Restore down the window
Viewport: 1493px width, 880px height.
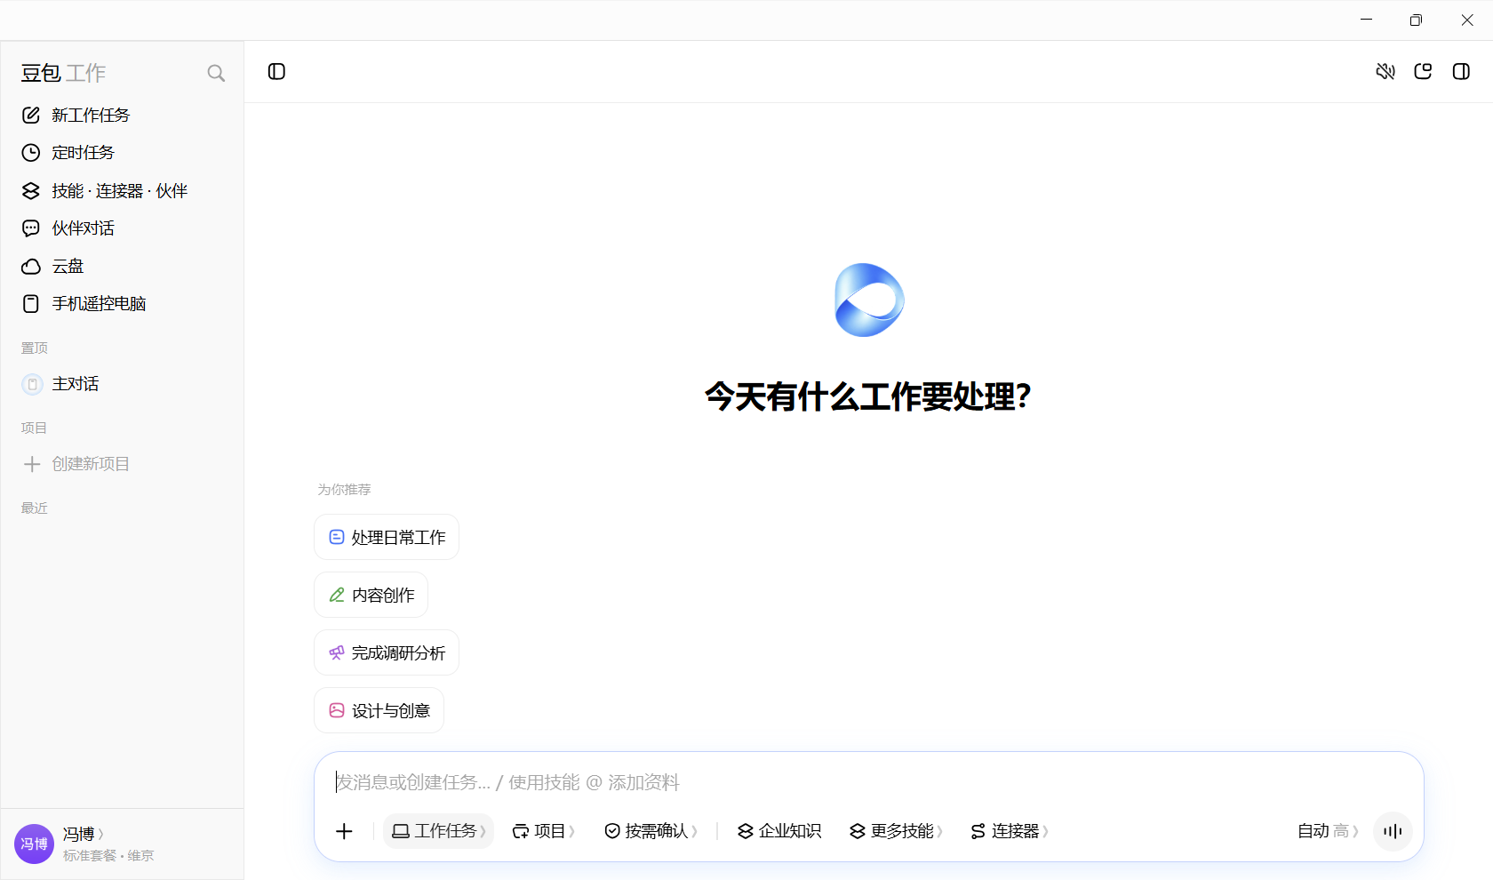pyautogui.click(x=1416, y=20)
